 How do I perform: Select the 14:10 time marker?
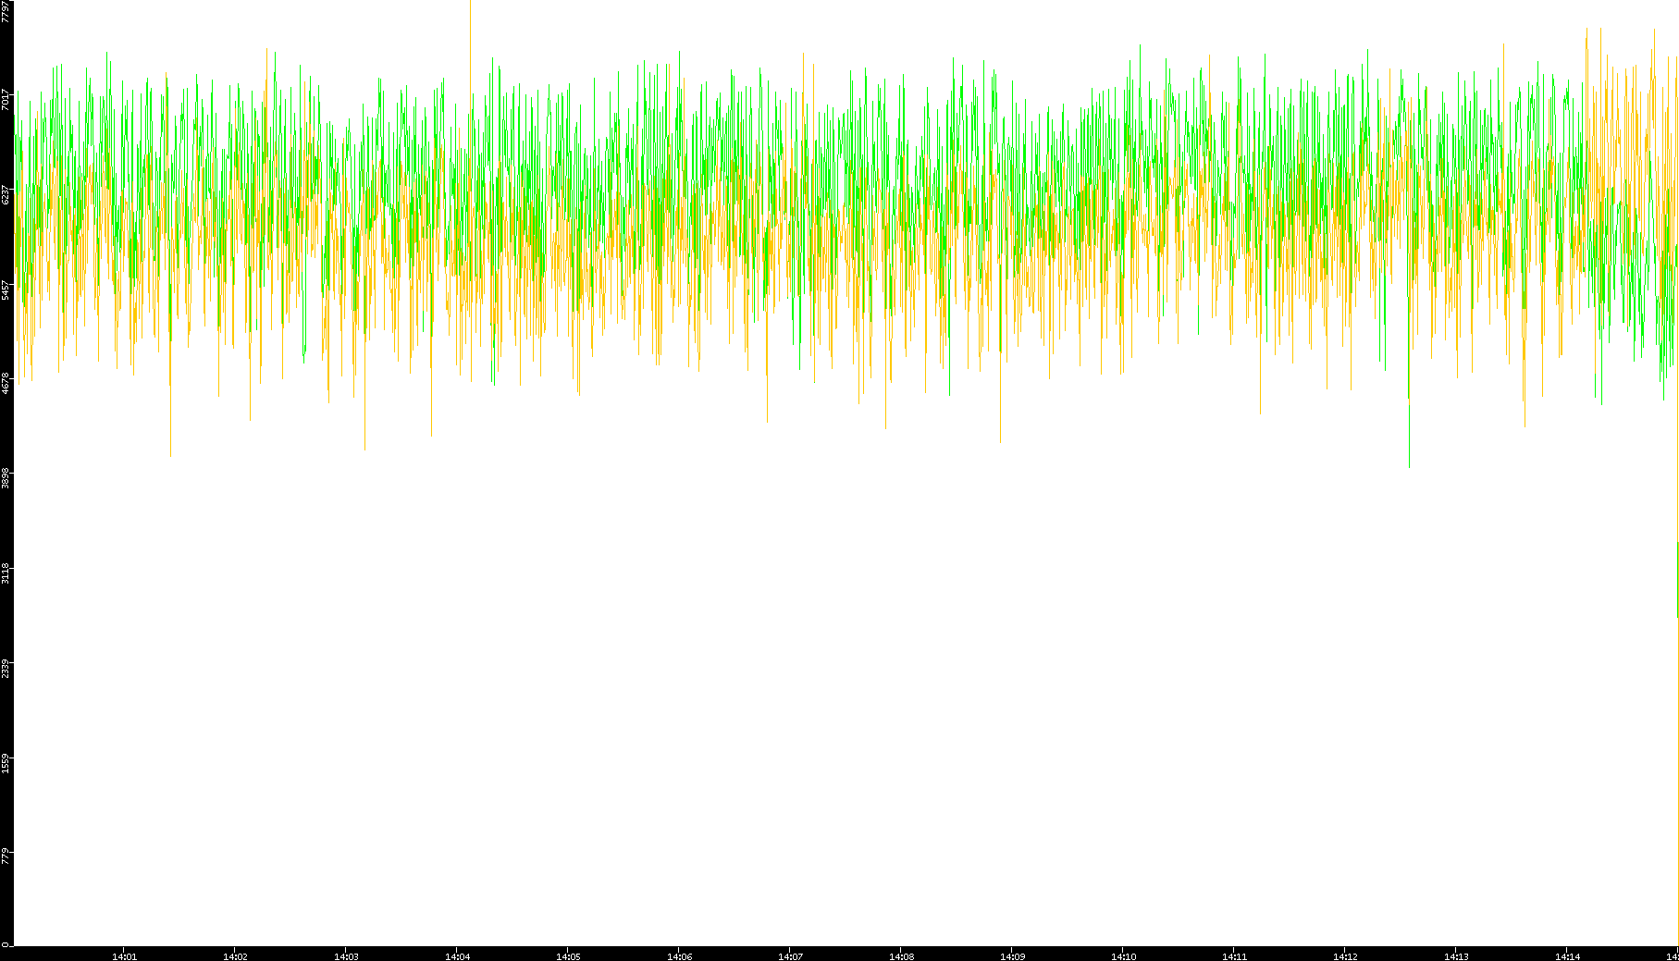point(1123,955)
